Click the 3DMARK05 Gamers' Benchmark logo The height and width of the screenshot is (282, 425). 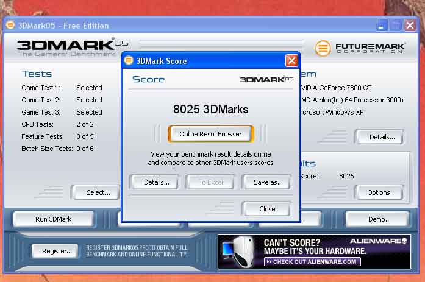pyautogui.click(x=73, y=48)
